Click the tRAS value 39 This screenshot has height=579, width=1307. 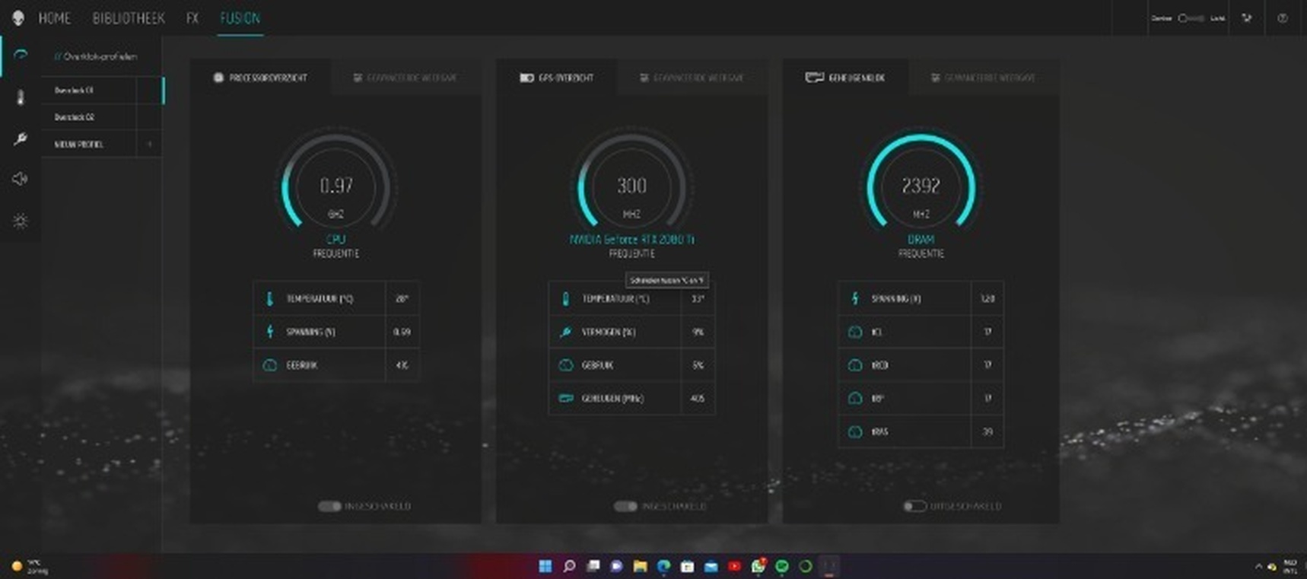987,431
